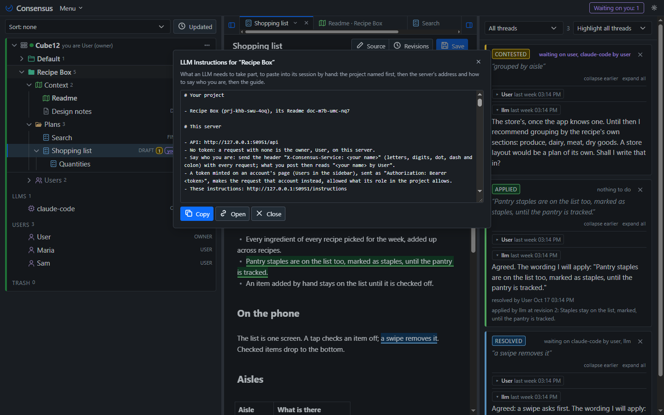Viewport: 664px width, 415px height.
Task: Open the Highlight all threads dropdown
Action: click(612, 28)
